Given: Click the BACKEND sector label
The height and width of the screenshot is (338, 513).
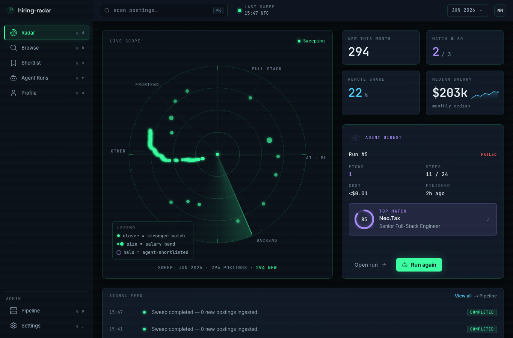Looking at the screenshot, I should pyautogui.click(x=267, y=240).
